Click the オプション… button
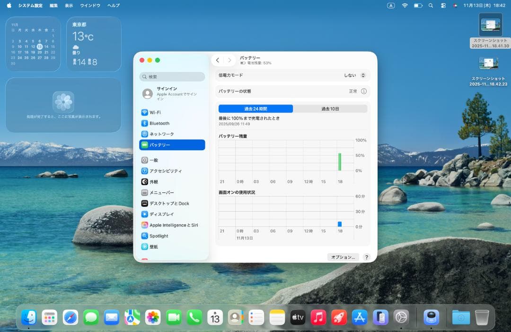 tap(343, 257)
